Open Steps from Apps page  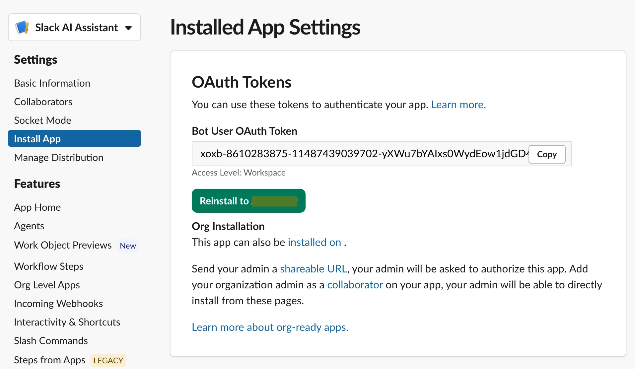pyautogui.click(x=50, y=360)
